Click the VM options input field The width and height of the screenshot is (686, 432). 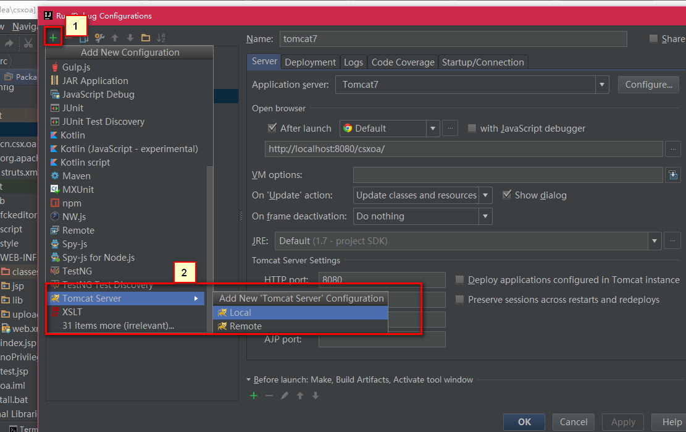pos(508,175)
